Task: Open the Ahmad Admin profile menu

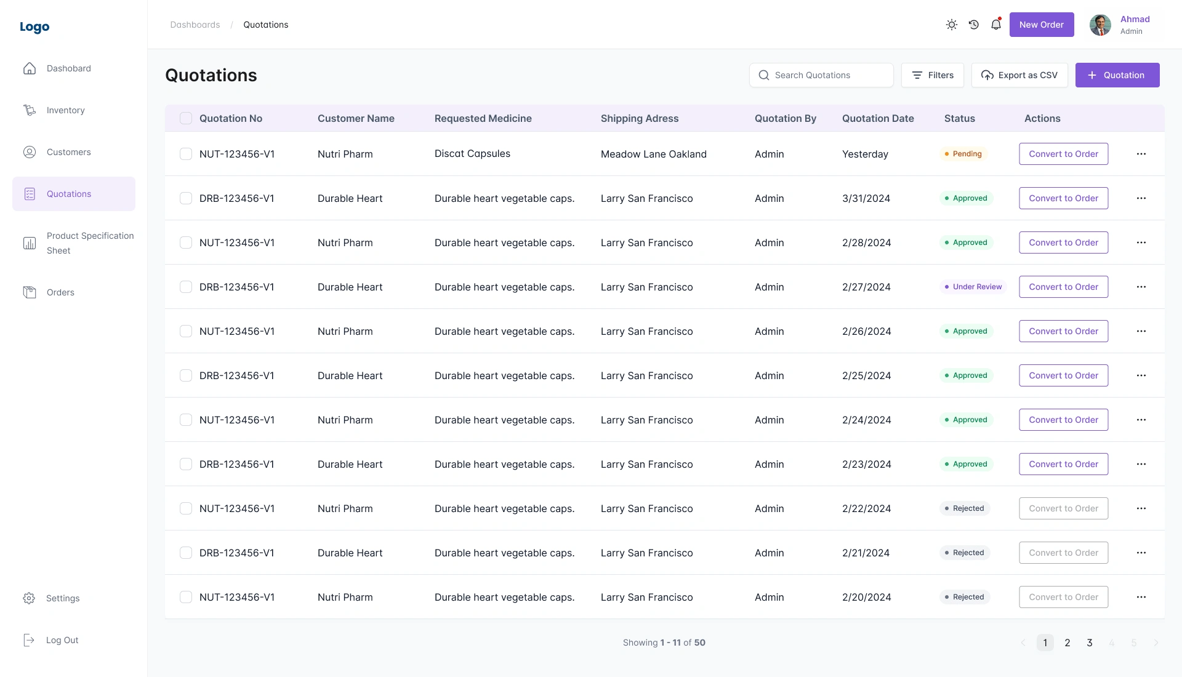Action: (x=1120, y=25)
